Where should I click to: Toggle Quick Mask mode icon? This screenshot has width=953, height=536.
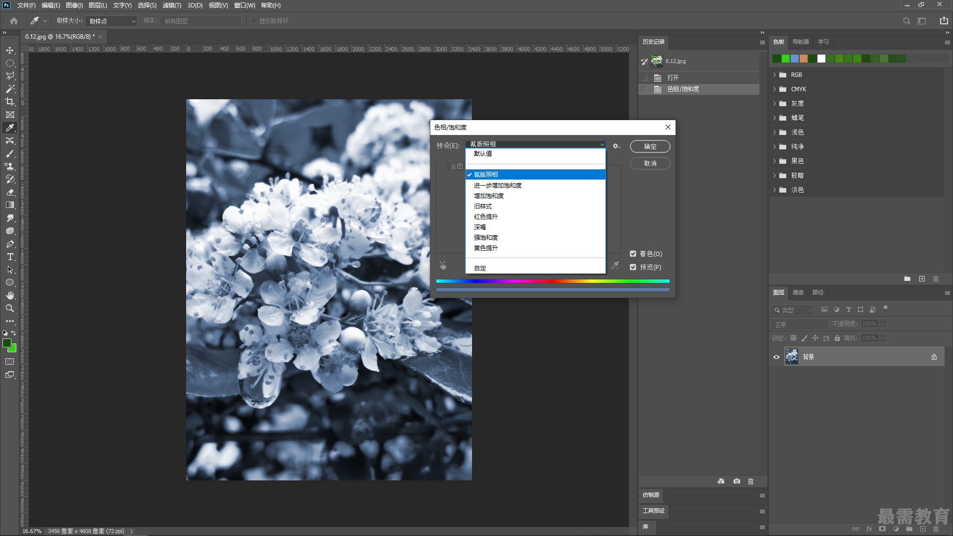pos(10,362)
